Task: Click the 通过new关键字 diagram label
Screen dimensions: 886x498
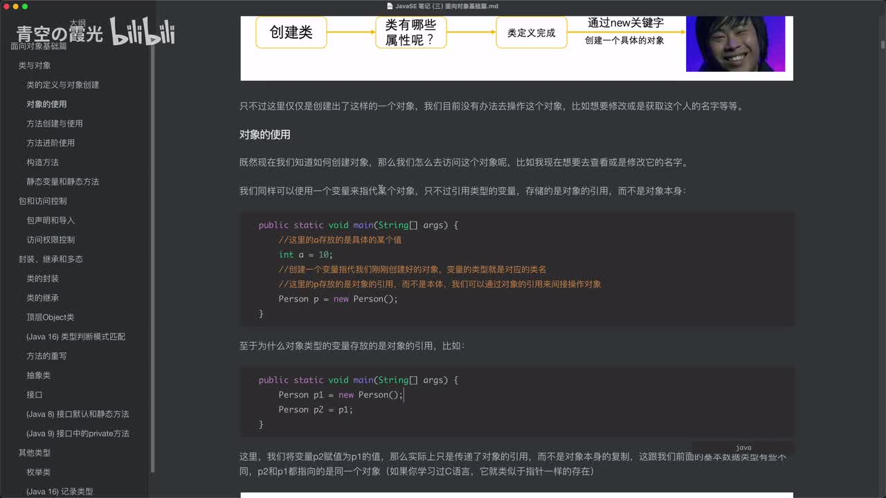Action: pos(626,23)
